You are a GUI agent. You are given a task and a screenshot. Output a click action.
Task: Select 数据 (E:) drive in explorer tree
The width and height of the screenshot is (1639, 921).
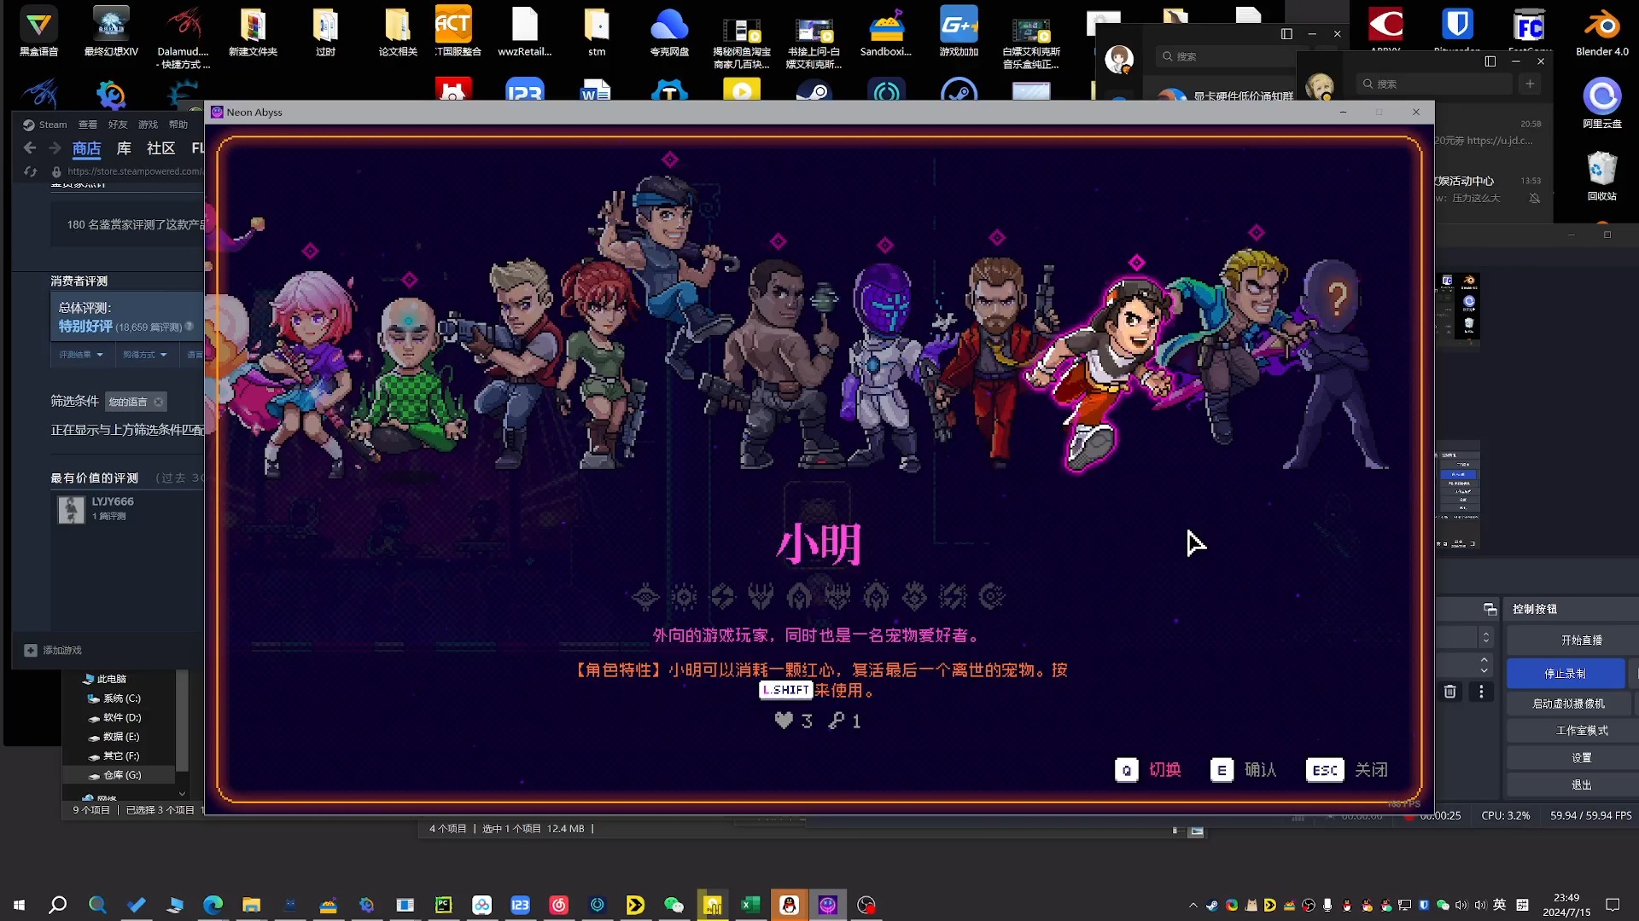(113, 737)
